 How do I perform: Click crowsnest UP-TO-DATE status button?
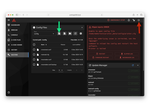pyautogui.click(x=134, y=71)
